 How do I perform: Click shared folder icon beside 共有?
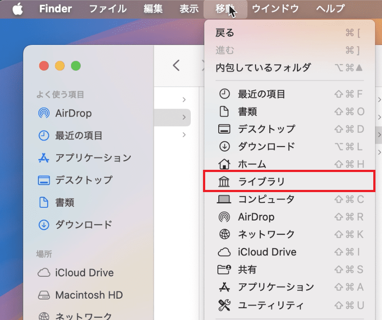point(224,269)
